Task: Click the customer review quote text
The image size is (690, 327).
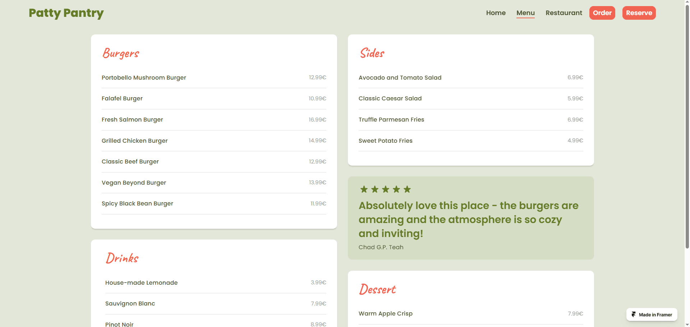Action: 469,219
